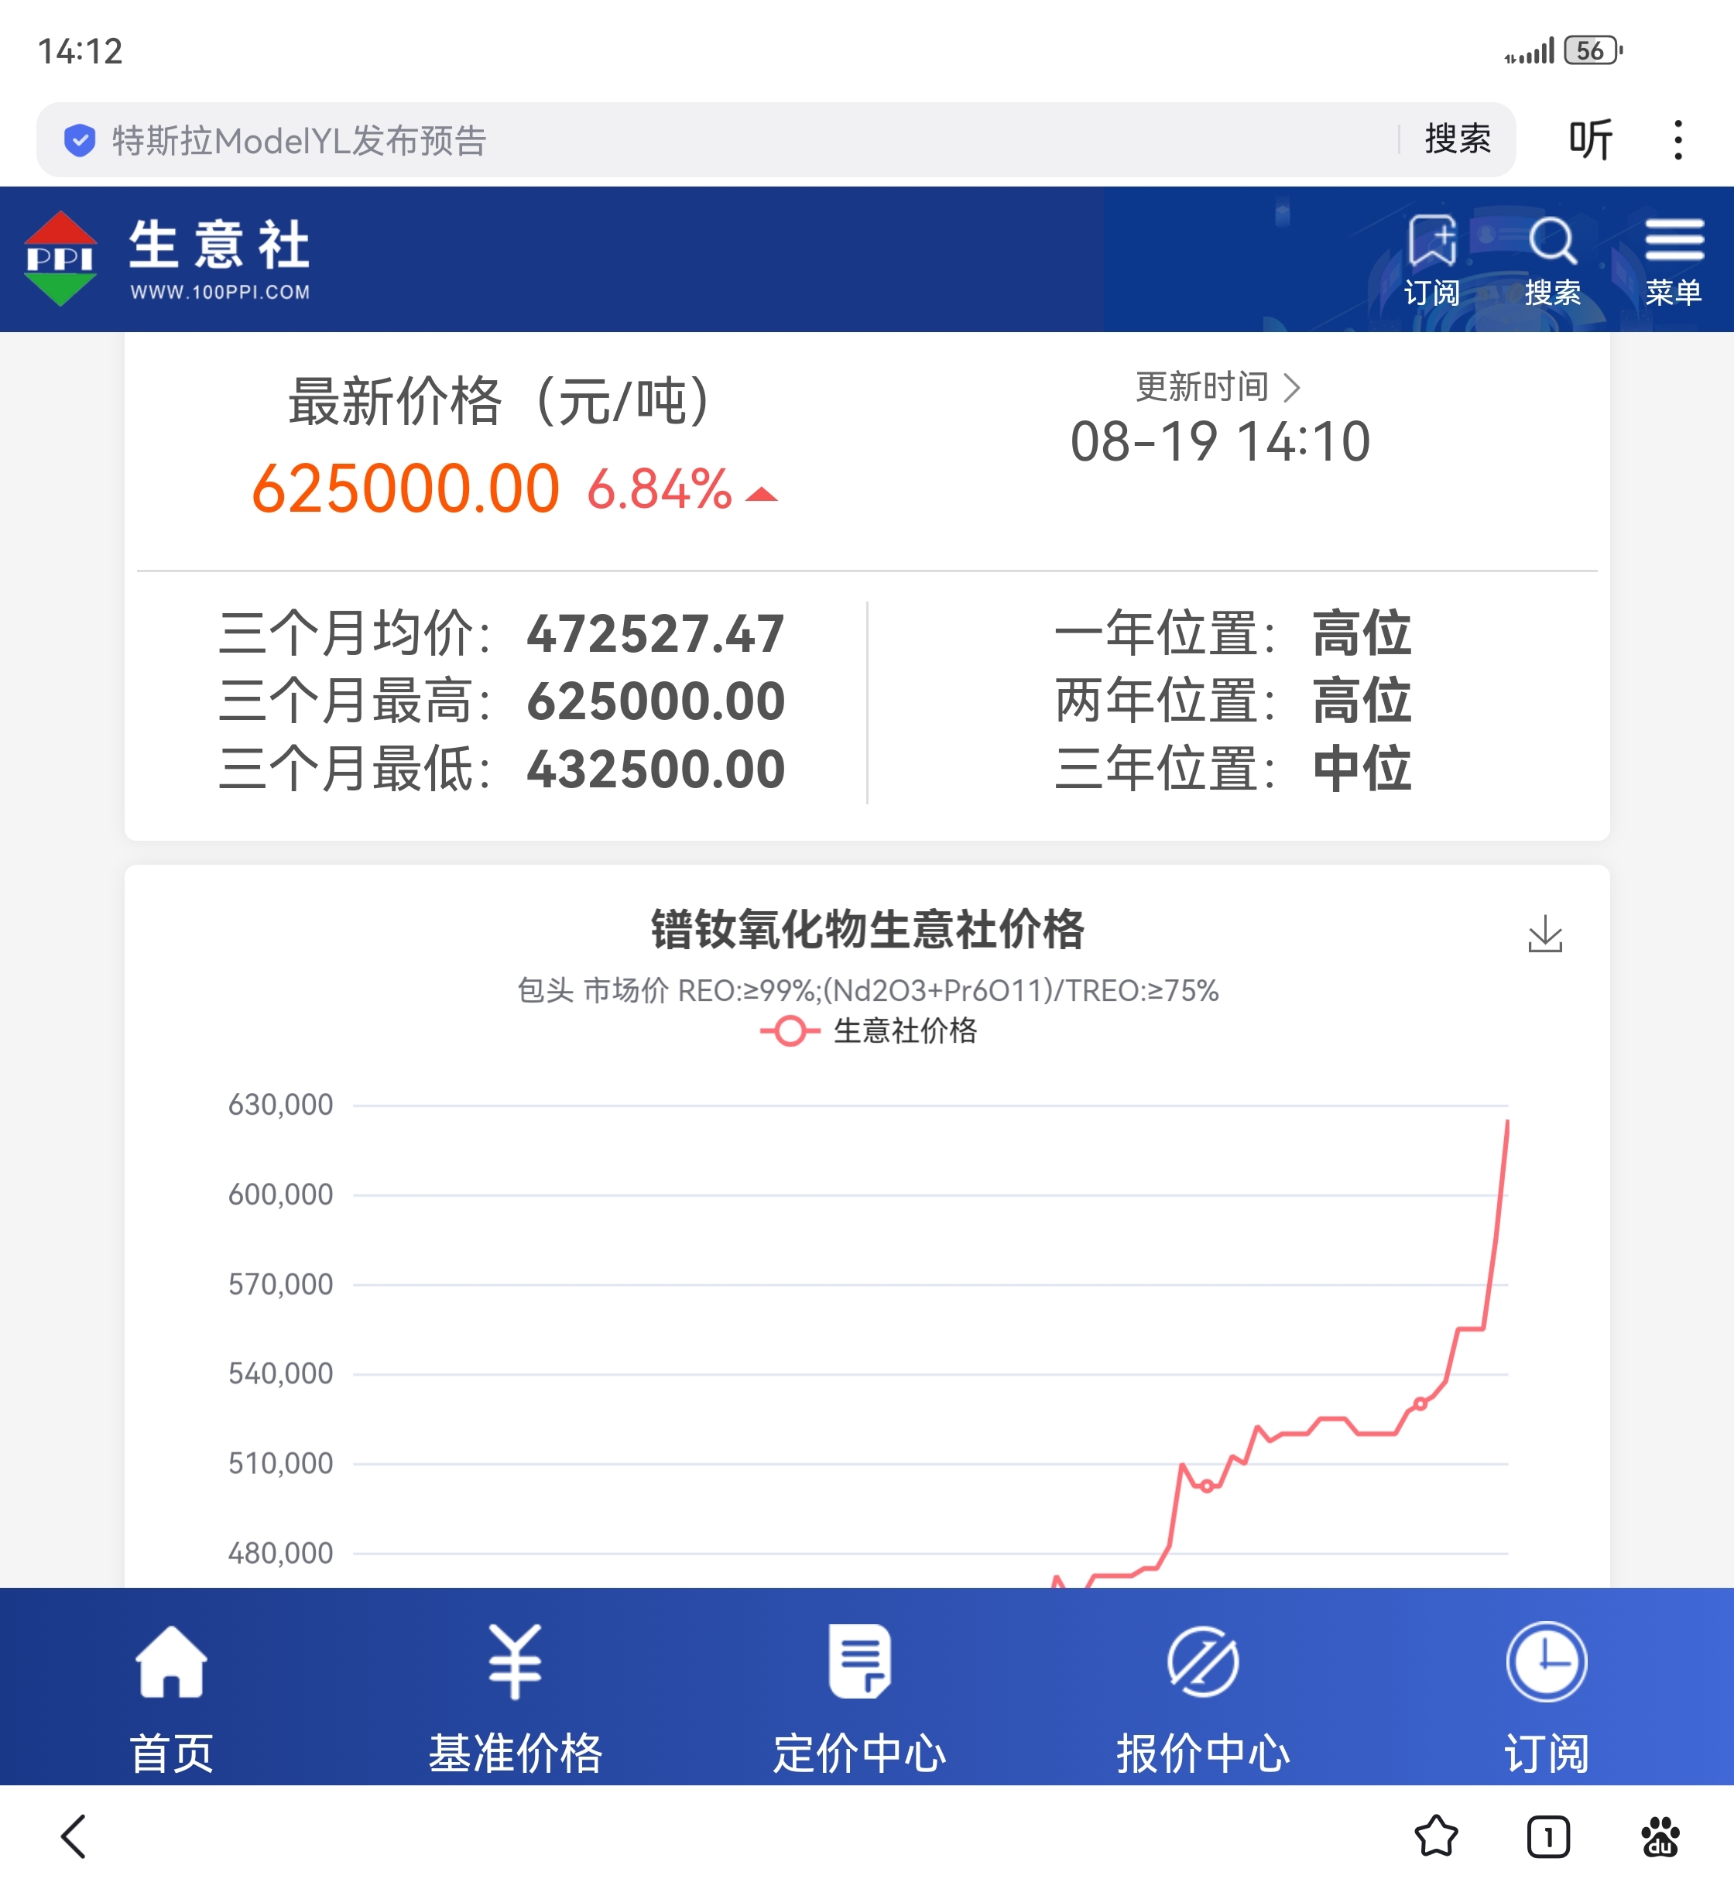Tap three-month low 432500.00
This screenshot has width=1734, height=1889.
(655, 770)
